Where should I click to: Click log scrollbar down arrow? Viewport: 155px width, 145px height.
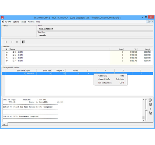[143, 120]
